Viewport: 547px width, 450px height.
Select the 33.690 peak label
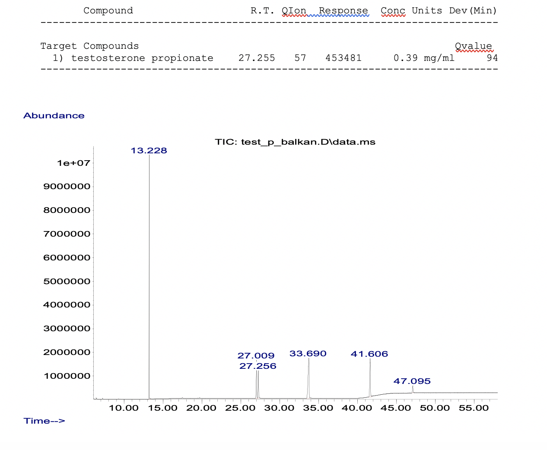[x=308, y=354]
